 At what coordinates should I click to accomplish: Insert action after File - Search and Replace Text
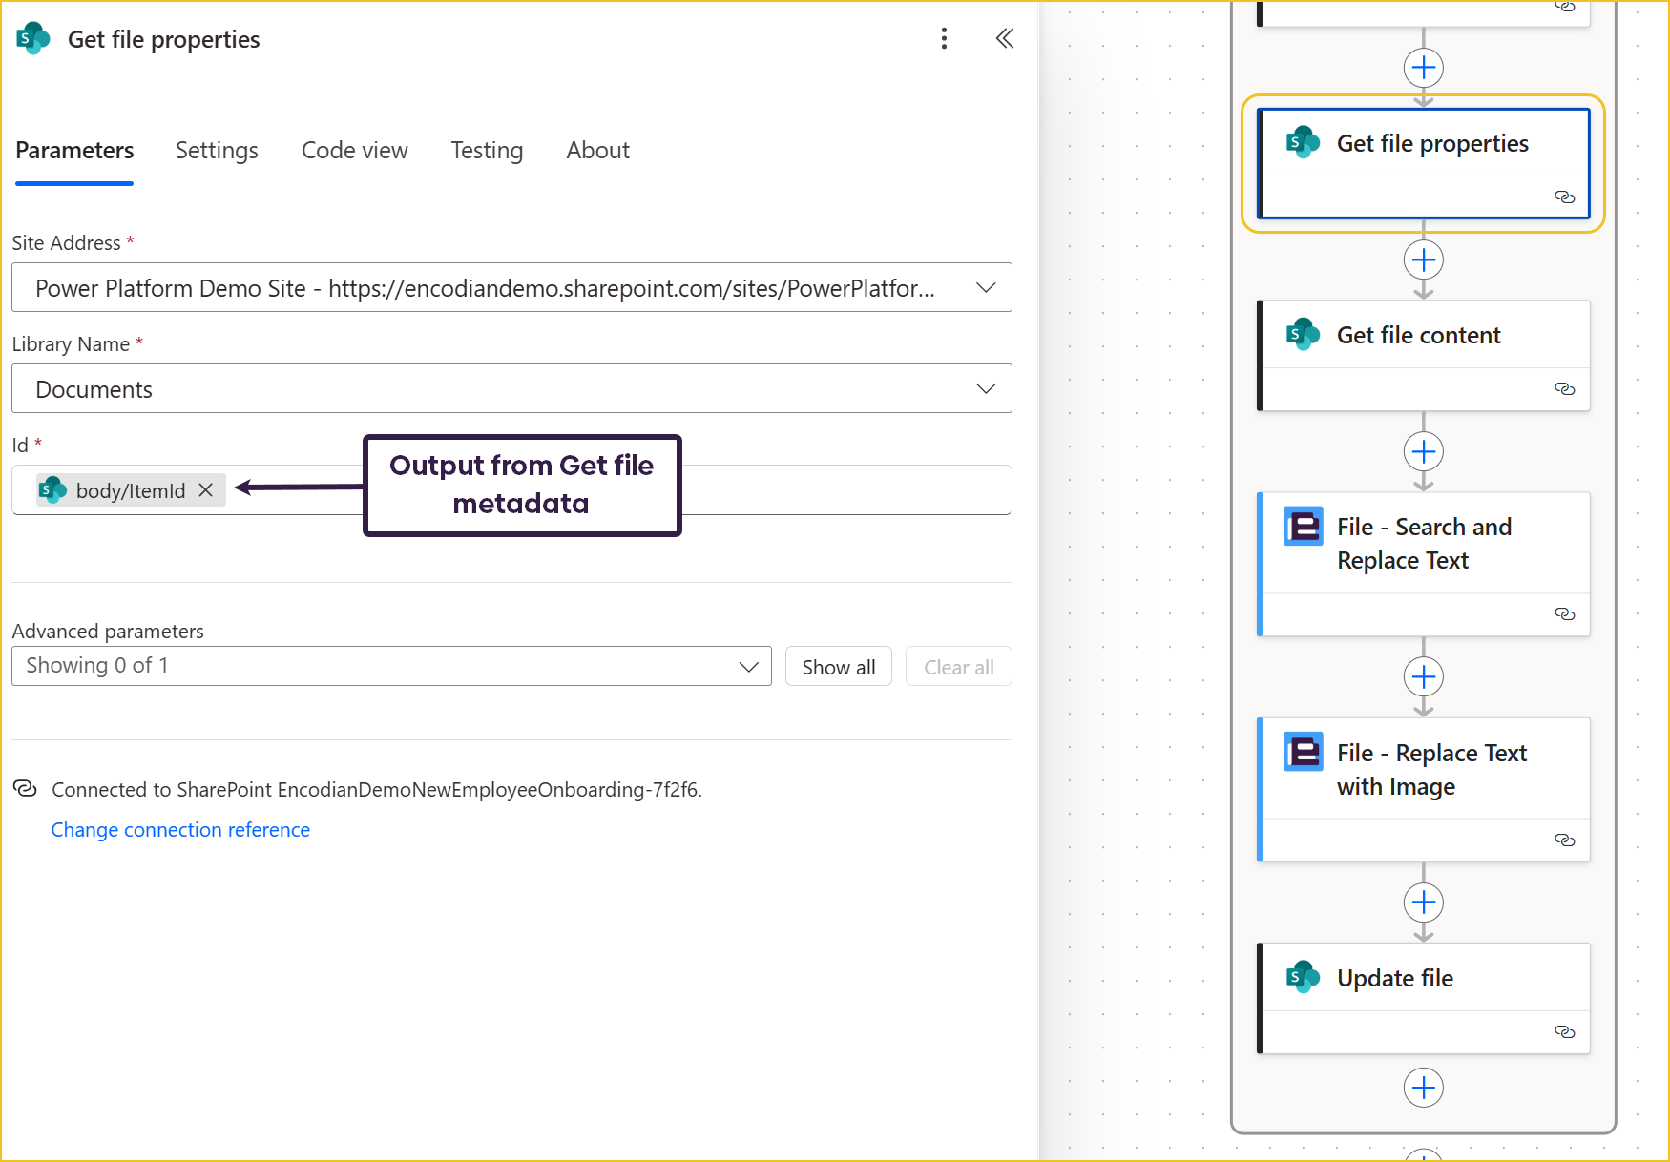(x=1423, y=677)
